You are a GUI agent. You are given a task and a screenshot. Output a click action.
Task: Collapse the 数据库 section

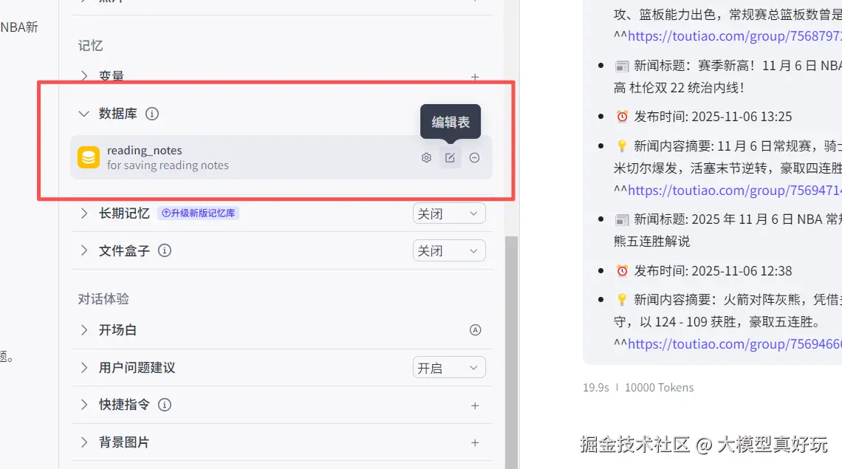[x=83, y=114]
